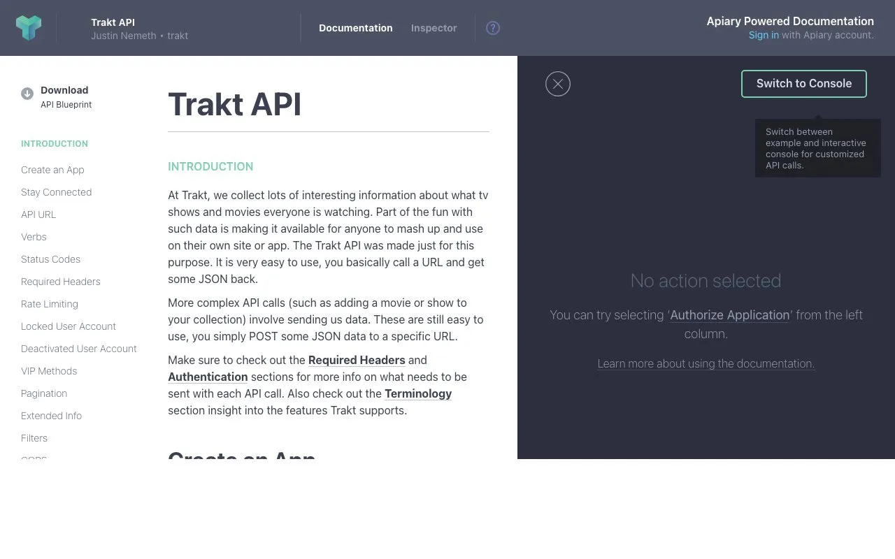Open the API URL sidebar section
The height and width of the screenshot is (559, 895).
point(38,215)
